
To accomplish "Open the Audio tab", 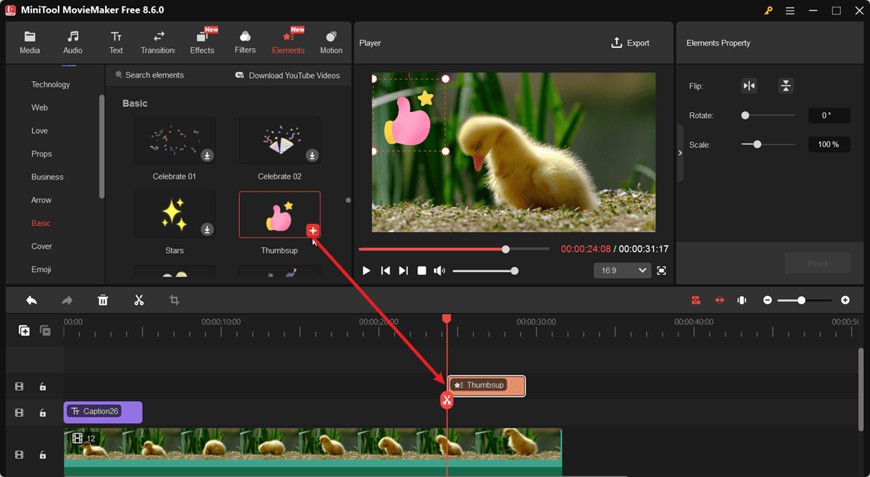I will click(x=73, y=43).
